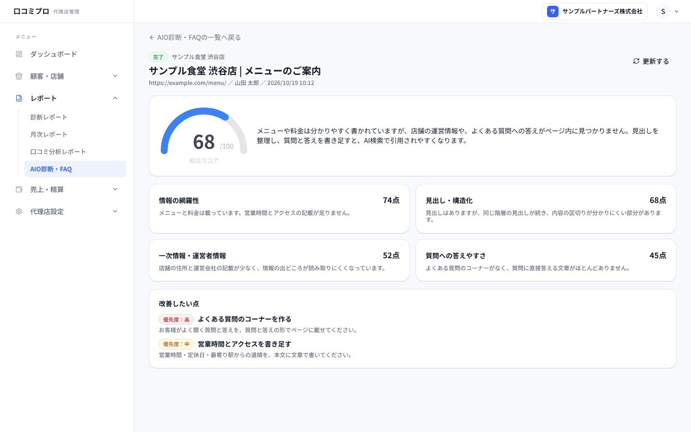Click the 74点 score value

tap(391, 201)
